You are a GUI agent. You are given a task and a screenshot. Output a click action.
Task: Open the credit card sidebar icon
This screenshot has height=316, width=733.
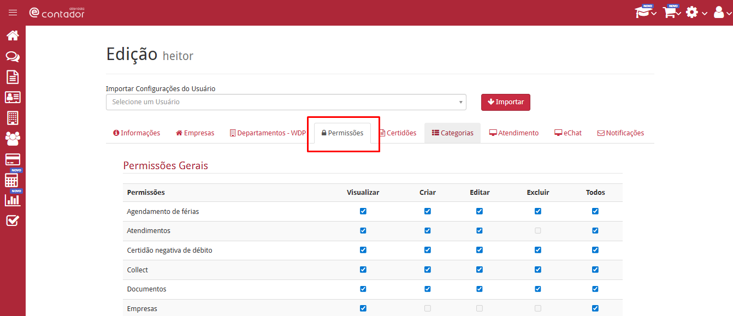[13, 159]
